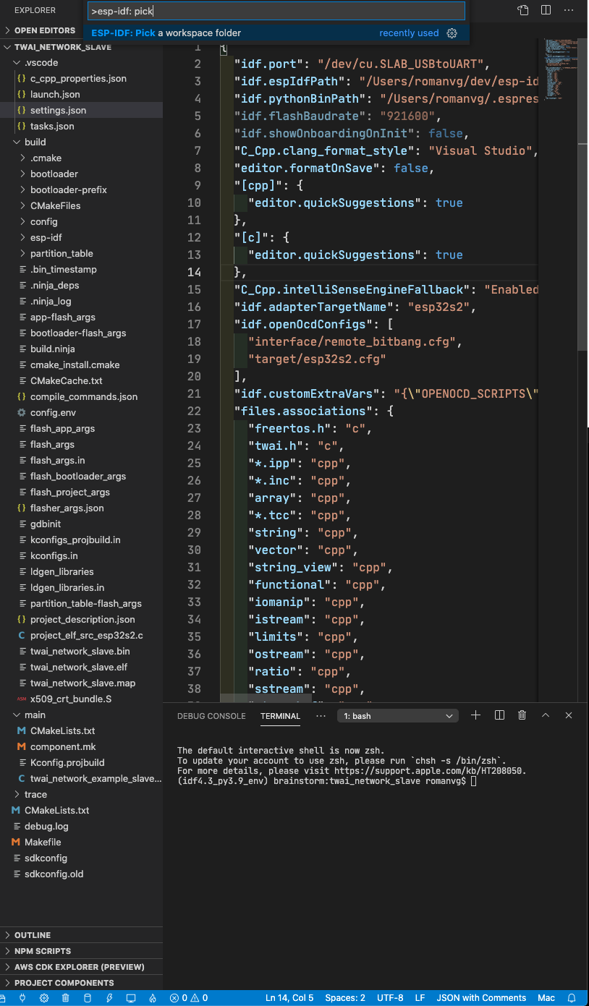Split the editor using split icon
589x1006 pixels.
[545, 10]
